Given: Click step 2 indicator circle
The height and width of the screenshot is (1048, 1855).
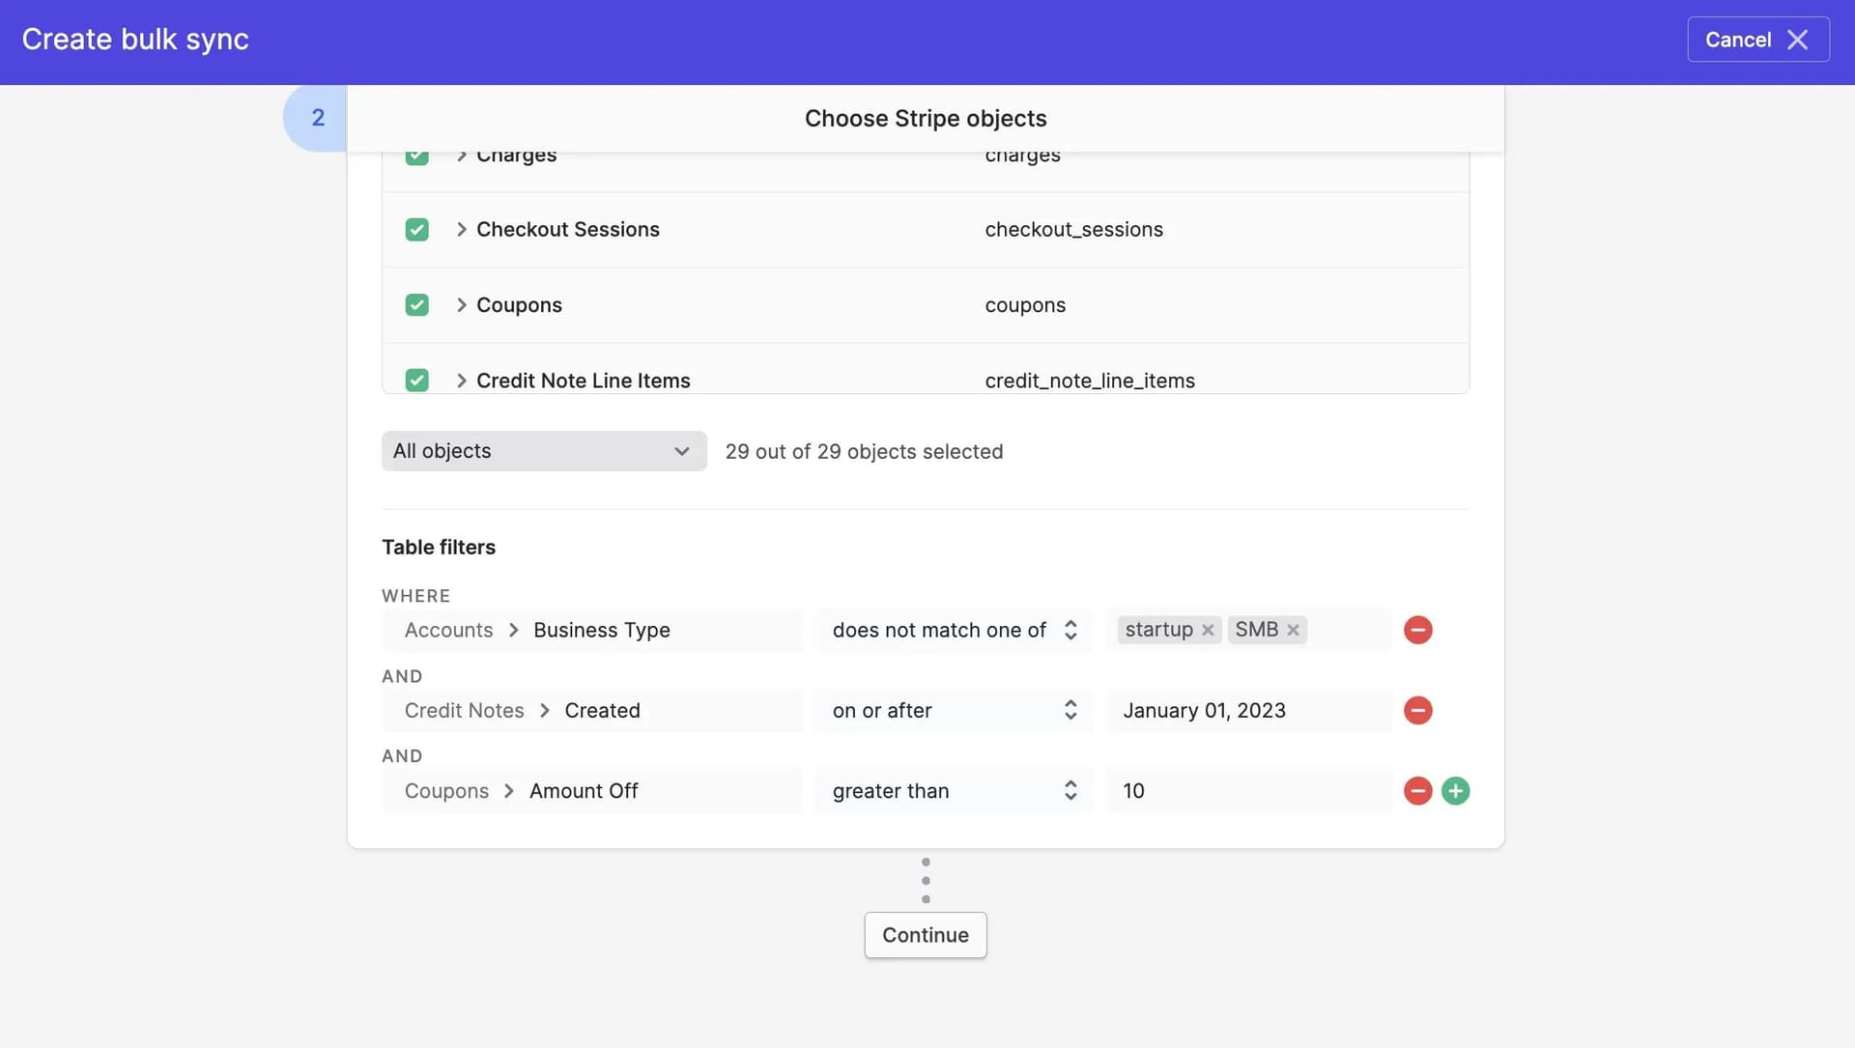Looking at the screenshot, I should (317, 118).
